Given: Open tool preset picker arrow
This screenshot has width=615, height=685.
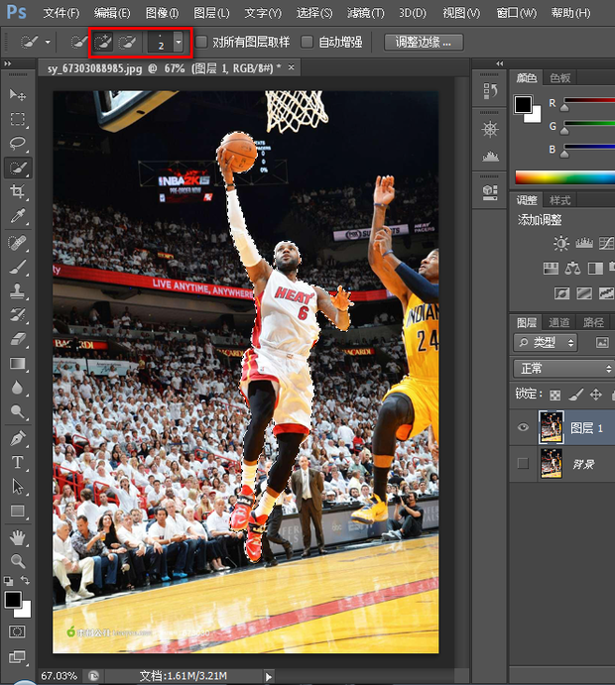Looking at the screenshot, I should (48, 43).
